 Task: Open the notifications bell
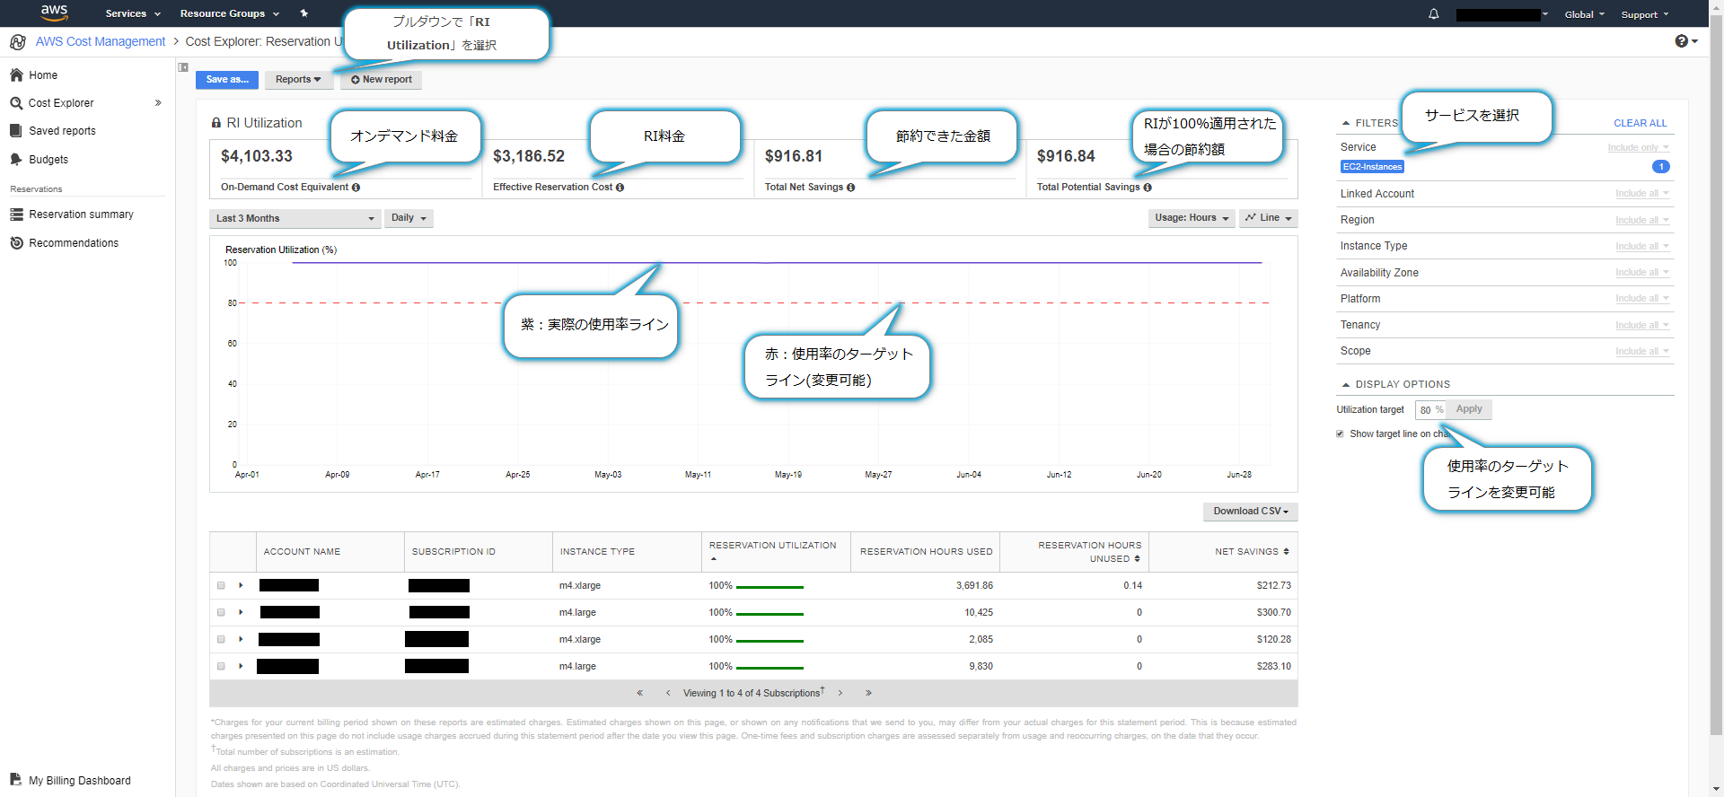[x=1434, y=14]
